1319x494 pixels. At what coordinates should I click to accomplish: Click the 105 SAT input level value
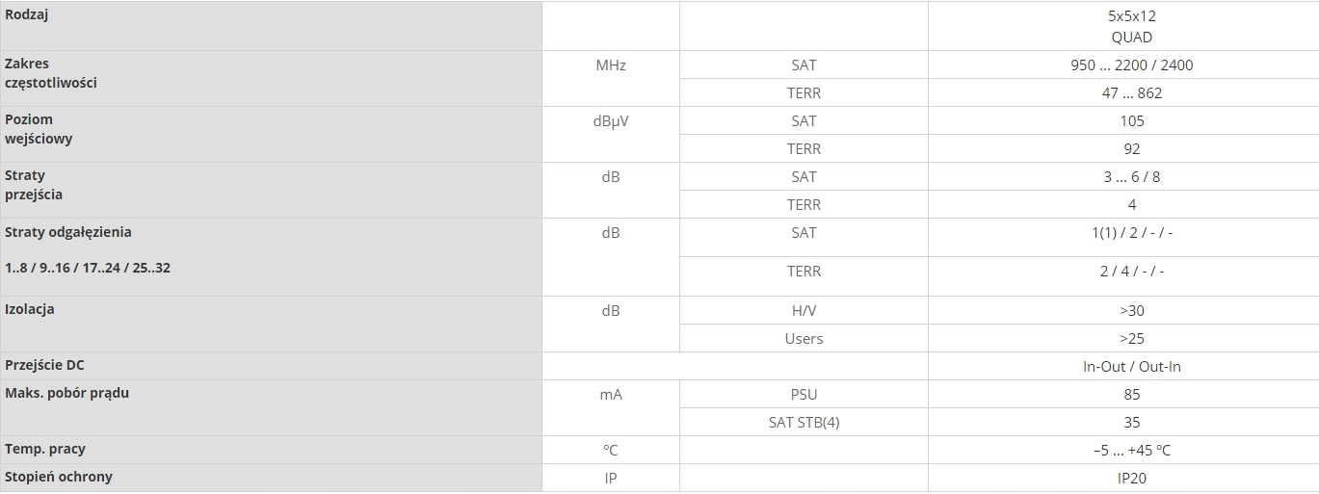(1131, 121)
